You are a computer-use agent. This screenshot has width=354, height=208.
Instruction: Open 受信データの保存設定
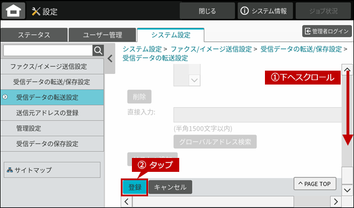pyautogui.click(x=52, y=143)
